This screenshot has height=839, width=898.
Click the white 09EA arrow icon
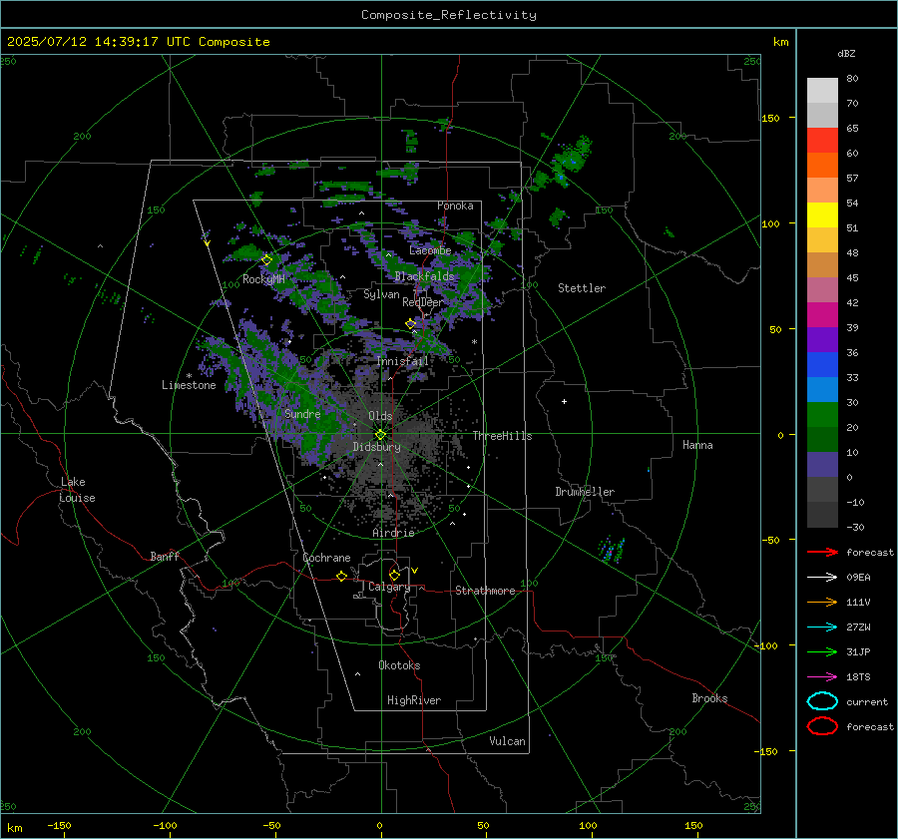click(822, 578)
